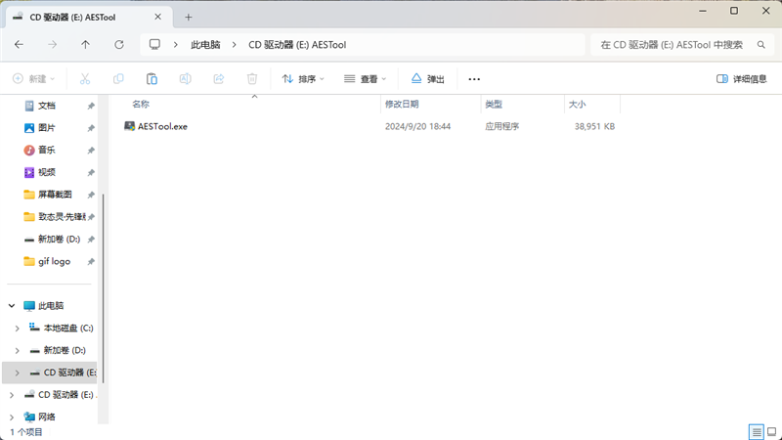Screen dimensions: 782x440
Task: Click the 应用程序 type cell
Action: tap(501, 127)
